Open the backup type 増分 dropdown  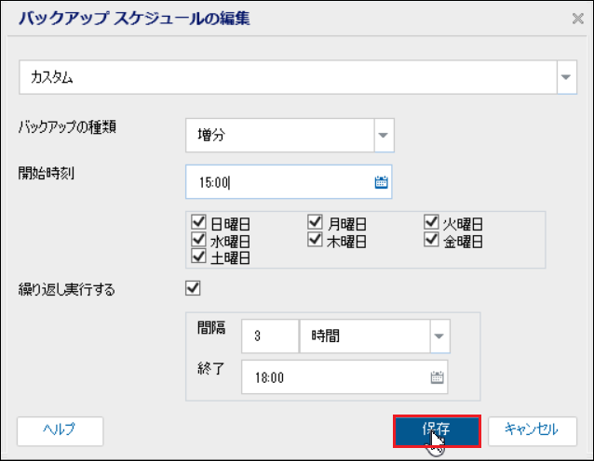(x=384, y=136)
